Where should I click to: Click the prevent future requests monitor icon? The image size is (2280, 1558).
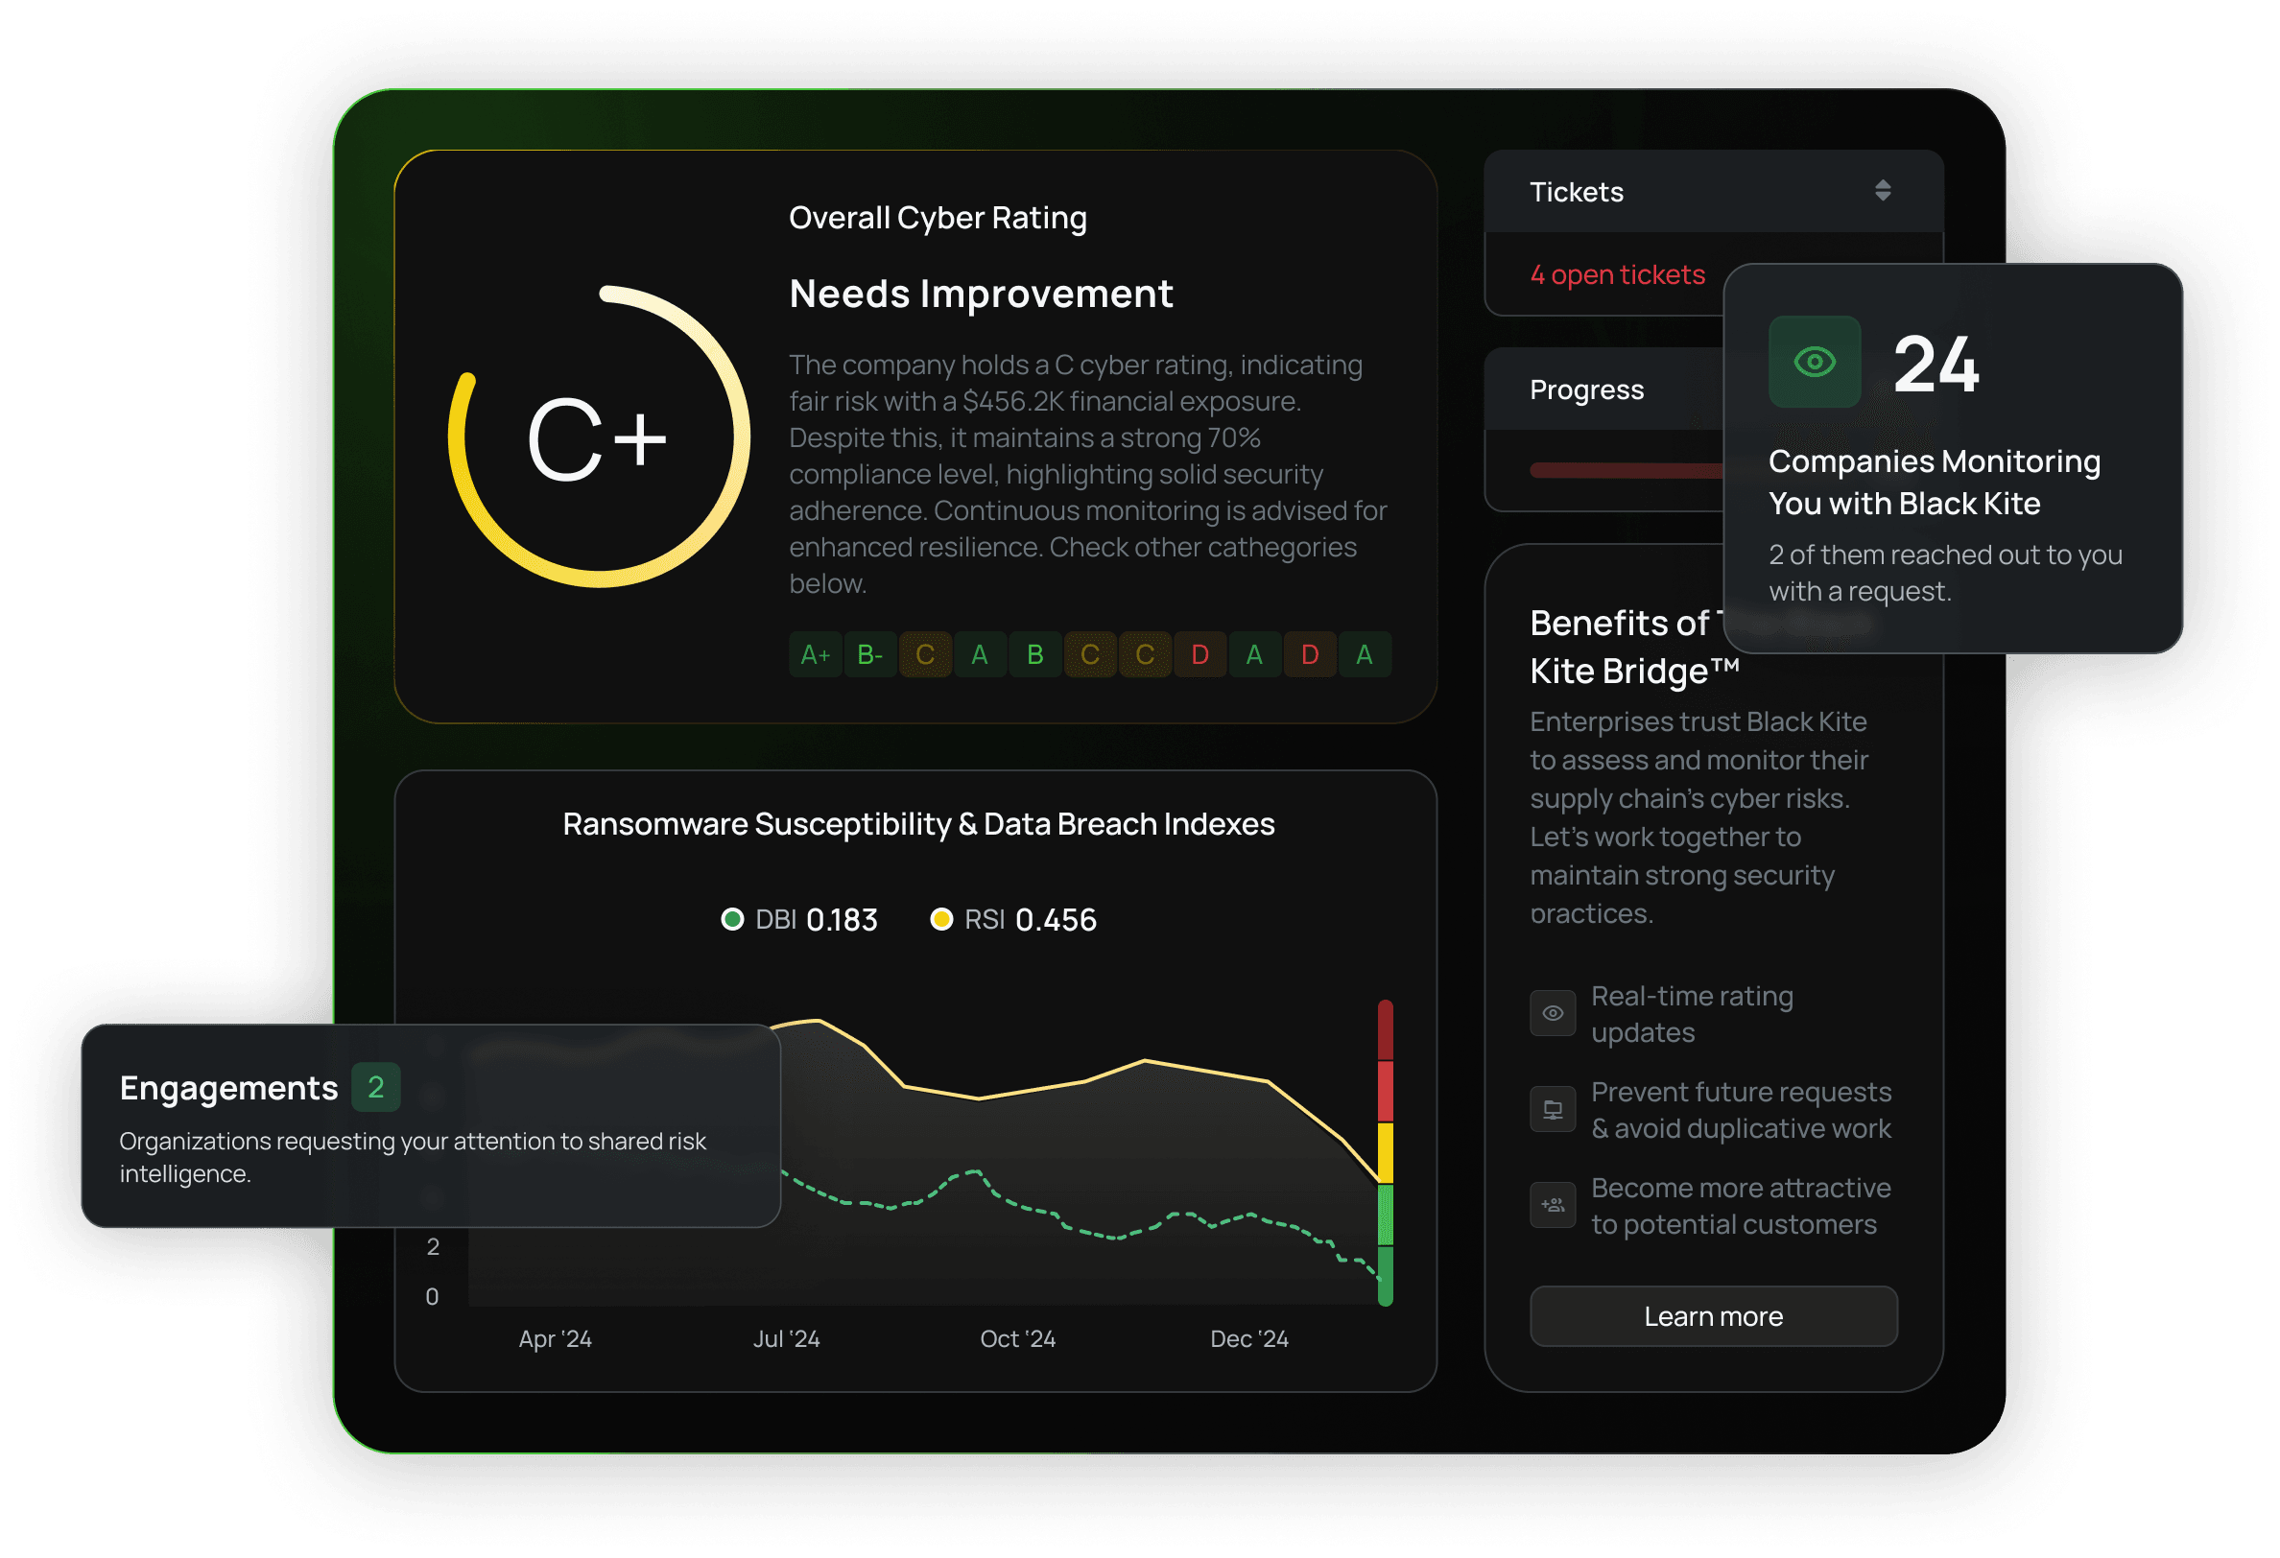click(1552, 1109)
